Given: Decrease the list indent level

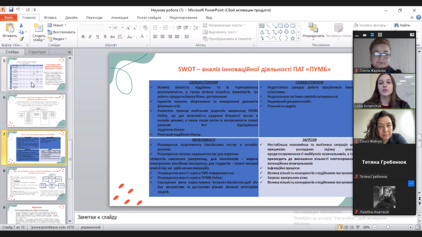Looking at the screenshot, I should [179, 28].
